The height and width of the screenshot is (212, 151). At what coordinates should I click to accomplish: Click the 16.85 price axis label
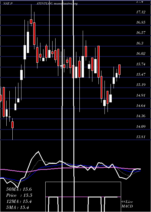click(141, 22)
